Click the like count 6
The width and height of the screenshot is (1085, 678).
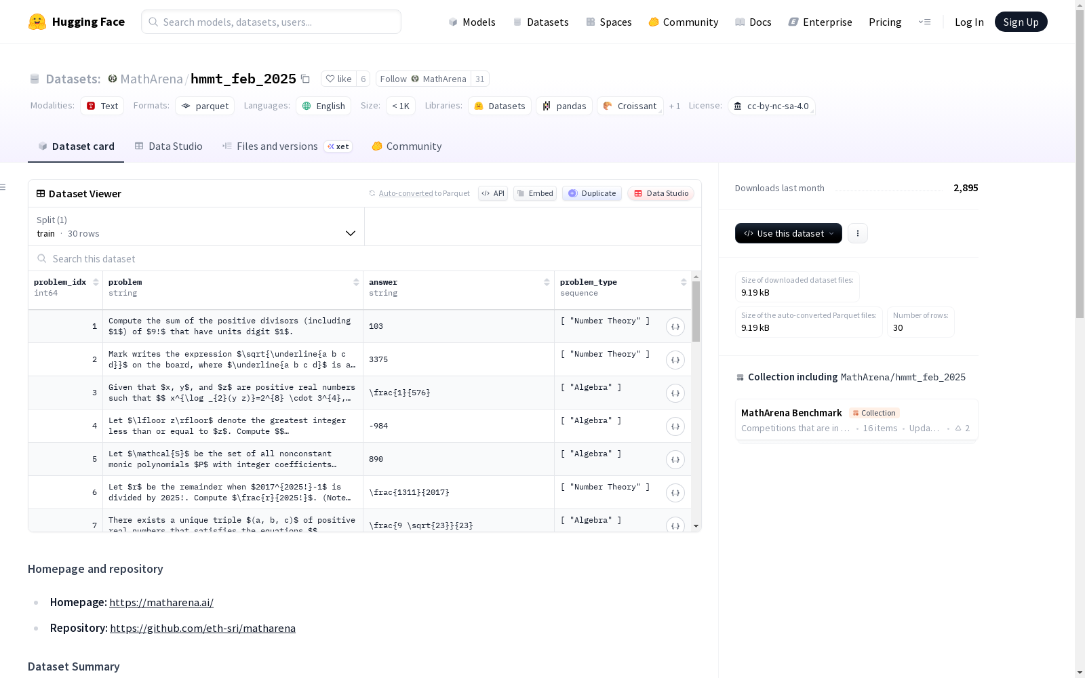pos(363,79)
